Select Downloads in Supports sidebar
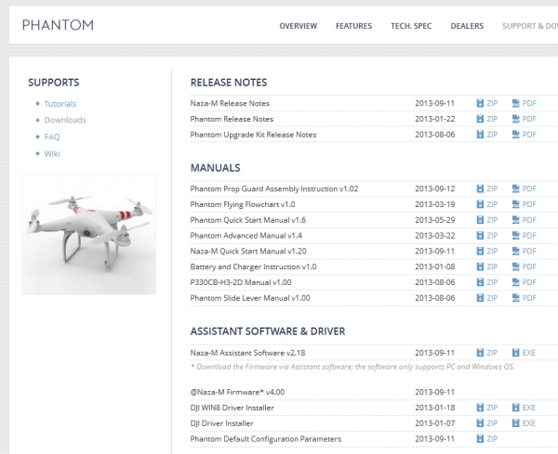The width and height of the screenshot is (558, 454). tap(65, 120)
